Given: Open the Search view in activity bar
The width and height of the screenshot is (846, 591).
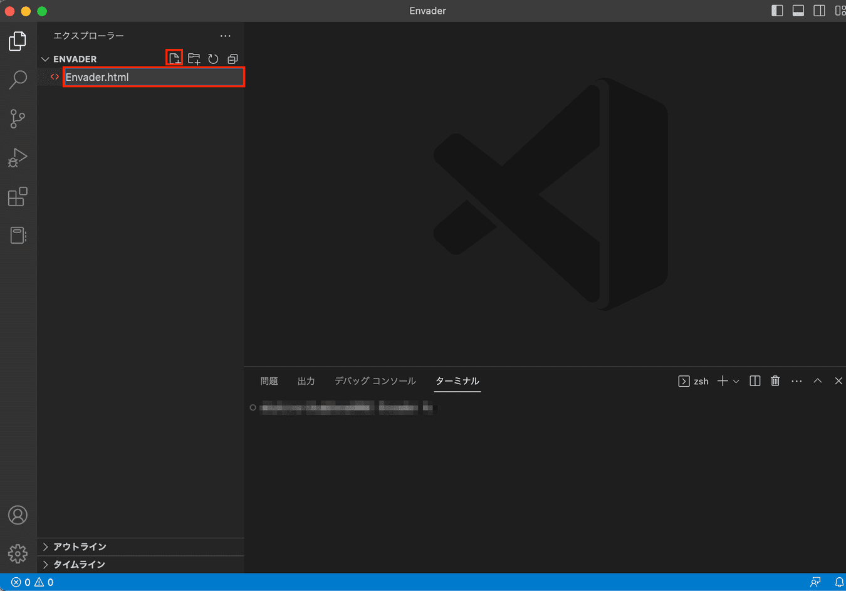Looking at the screenshot, I should point(18,80).
